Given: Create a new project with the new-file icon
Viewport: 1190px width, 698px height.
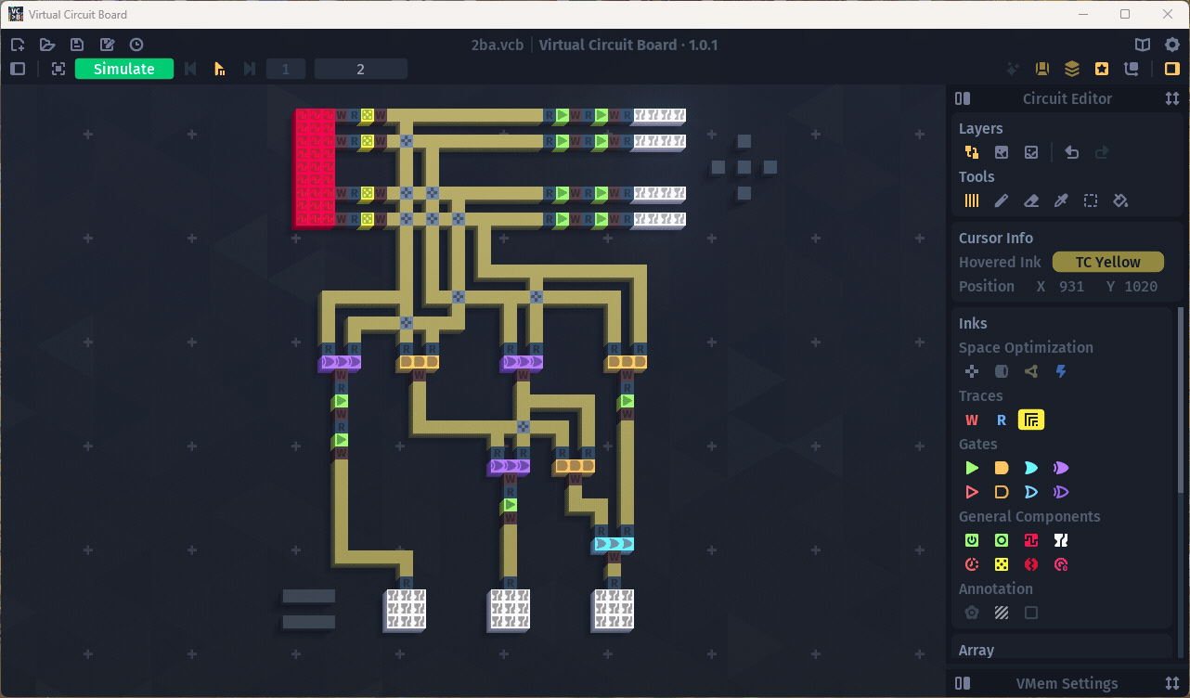Looking at the screenshot, I should click(18, 45).
